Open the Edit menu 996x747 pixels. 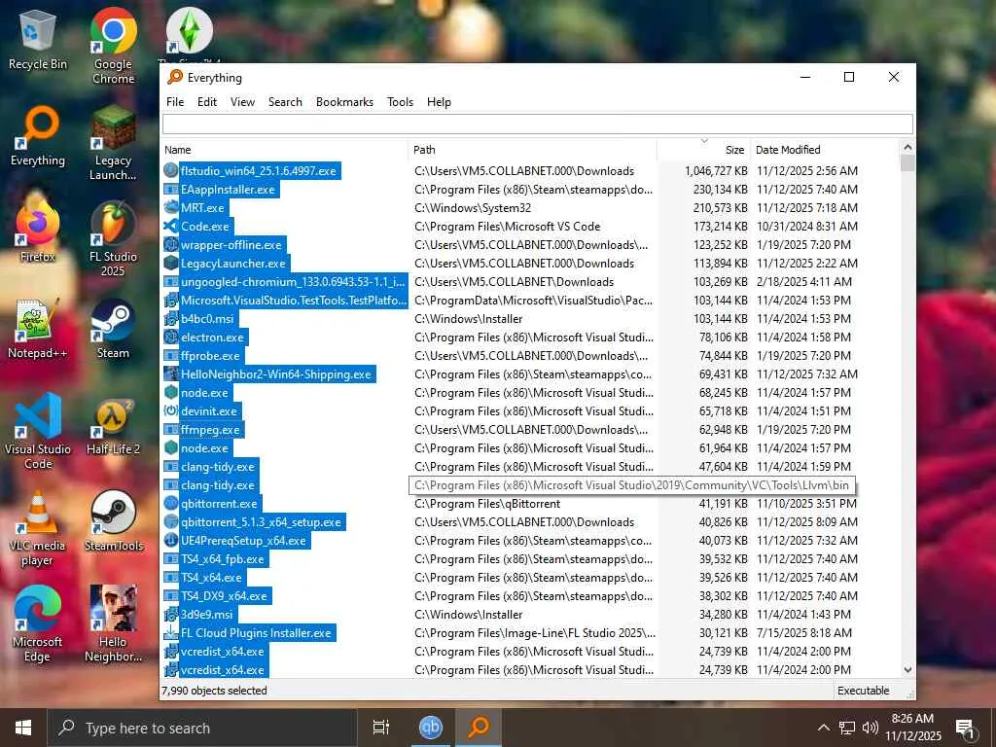click(x=207, y=101)
